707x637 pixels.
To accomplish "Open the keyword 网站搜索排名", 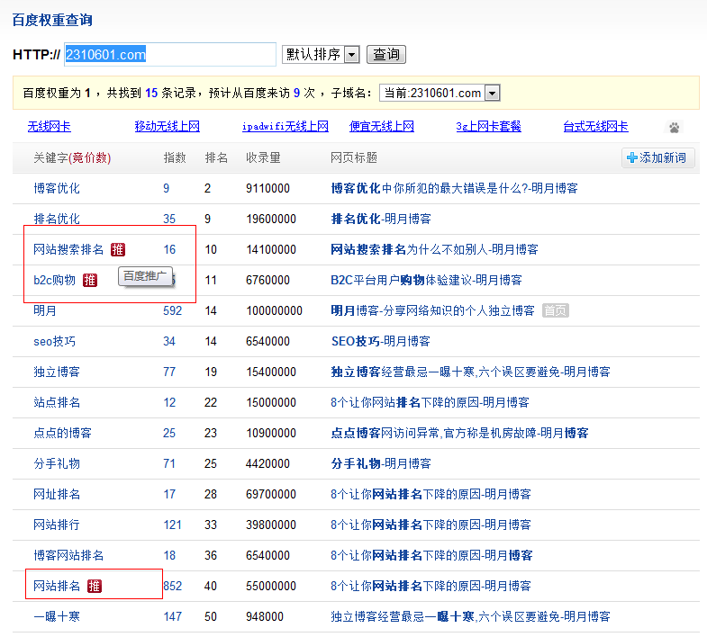I will point(68,249).
